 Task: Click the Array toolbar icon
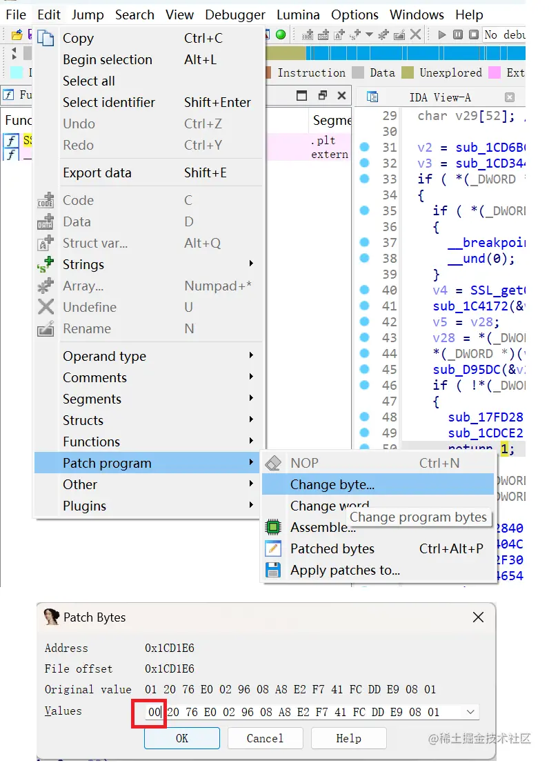pyautogui.click(x=383, y=34)
